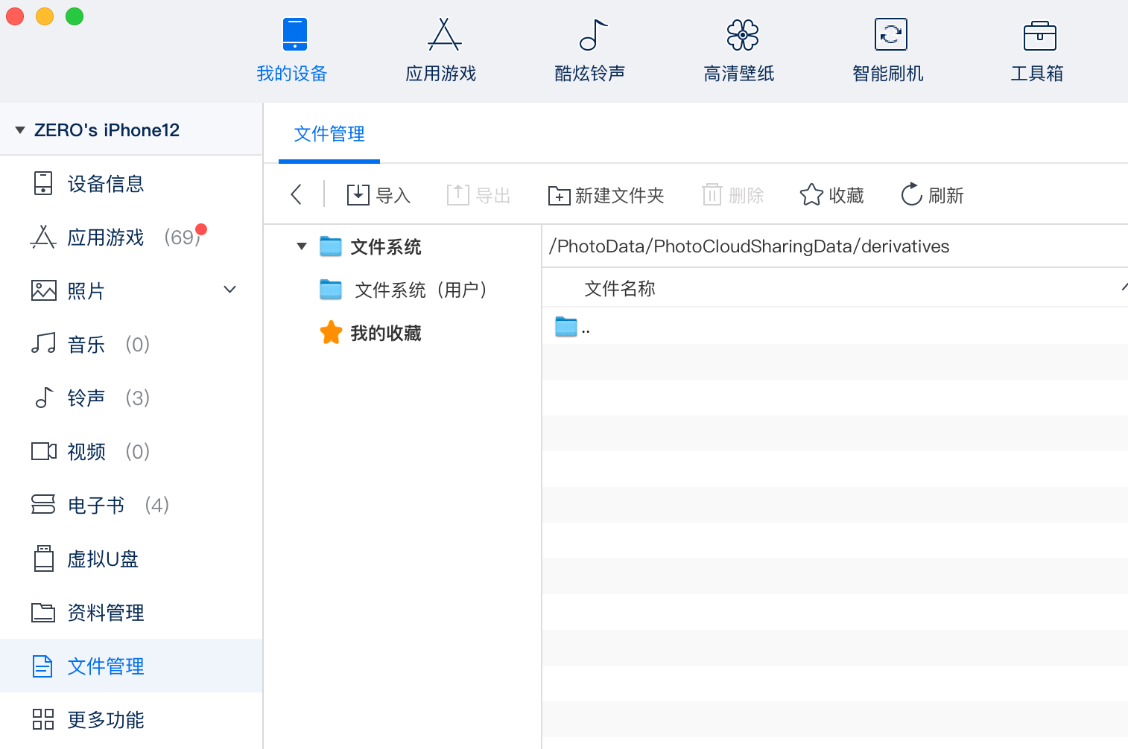Click 导入 import button
The image size is (1128, 749).
[378, 195]
